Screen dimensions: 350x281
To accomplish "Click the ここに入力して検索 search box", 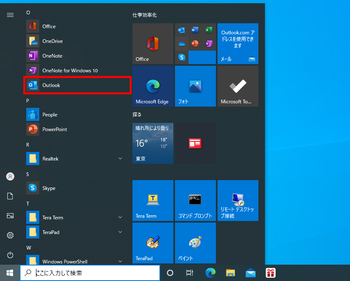I will (x=90, y=273).
